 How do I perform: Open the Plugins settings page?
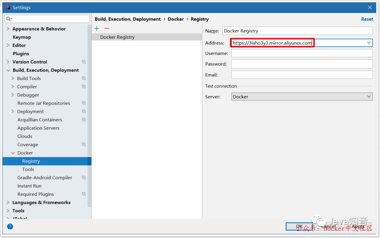coord(21,53)
